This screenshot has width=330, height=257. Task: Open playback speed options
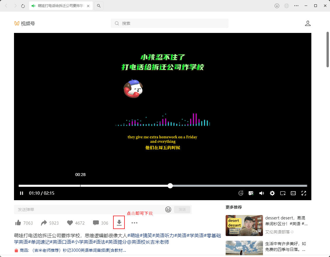point(241,193)
